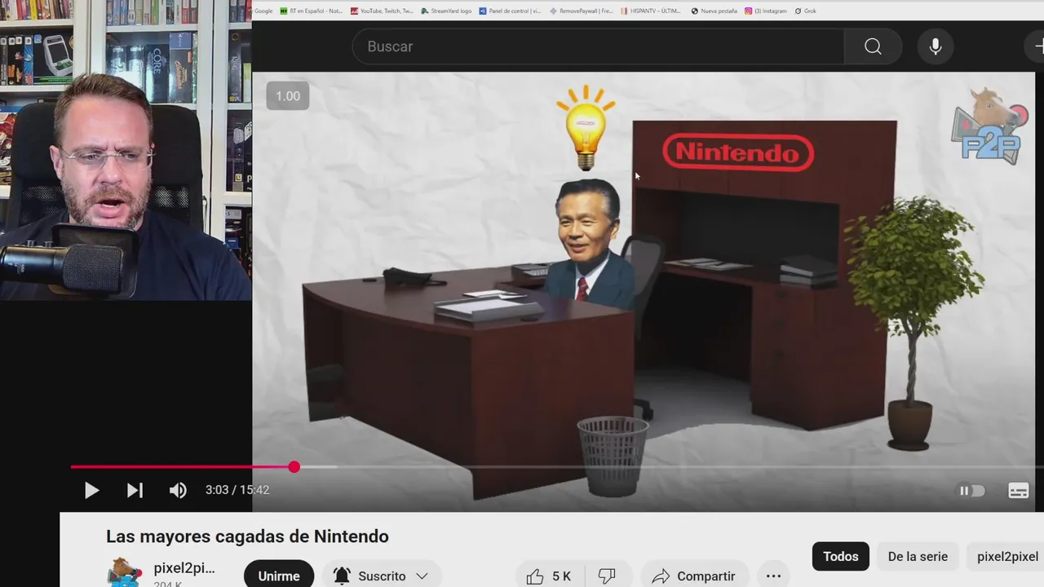Select the De la serie chip

coord(918,557)
